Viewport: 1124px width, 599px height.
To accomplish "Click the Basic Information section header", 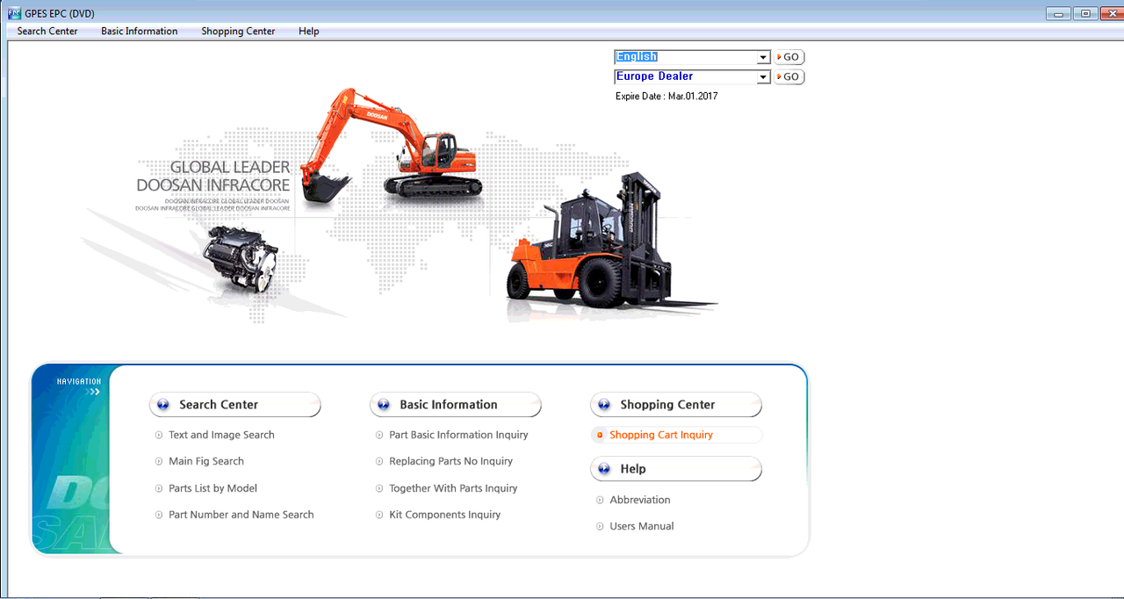I will coord(456,405).
